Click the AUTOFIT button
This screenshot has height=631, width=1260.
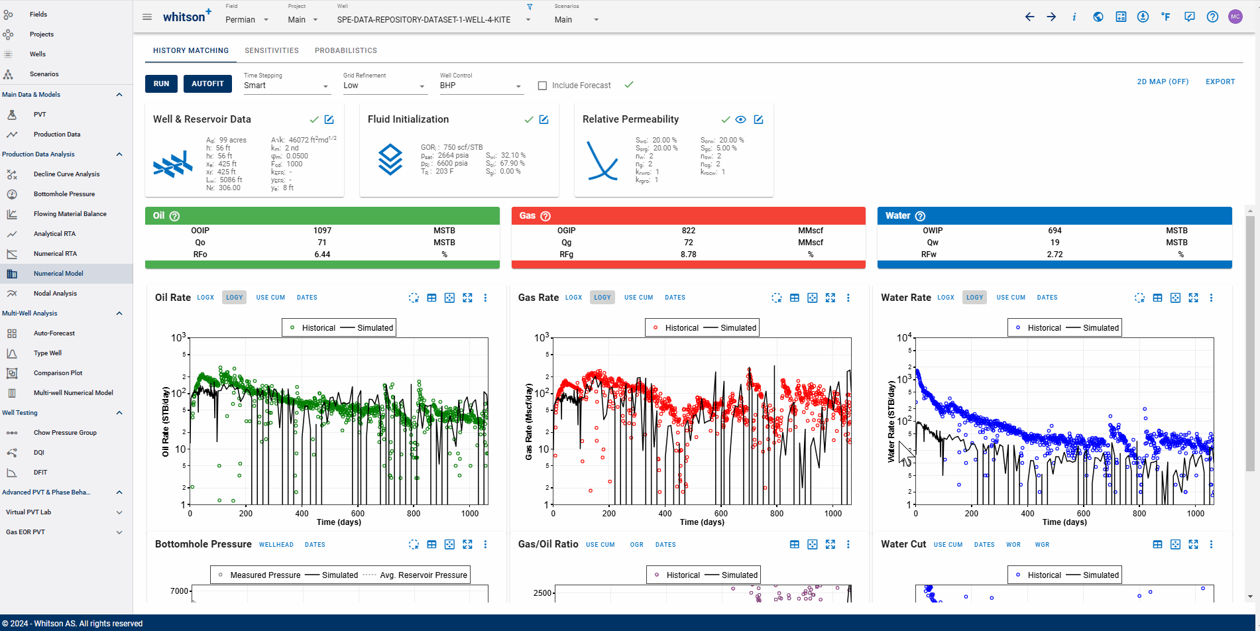207,84
